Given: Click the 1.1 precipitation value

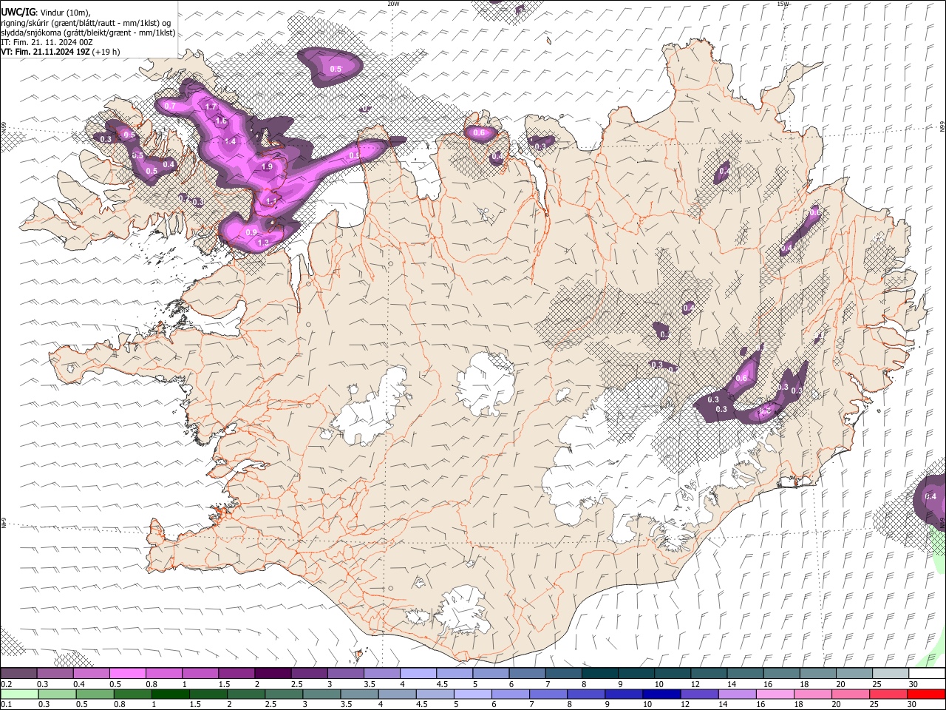Looking at the screenshot, I should (270, 201).
